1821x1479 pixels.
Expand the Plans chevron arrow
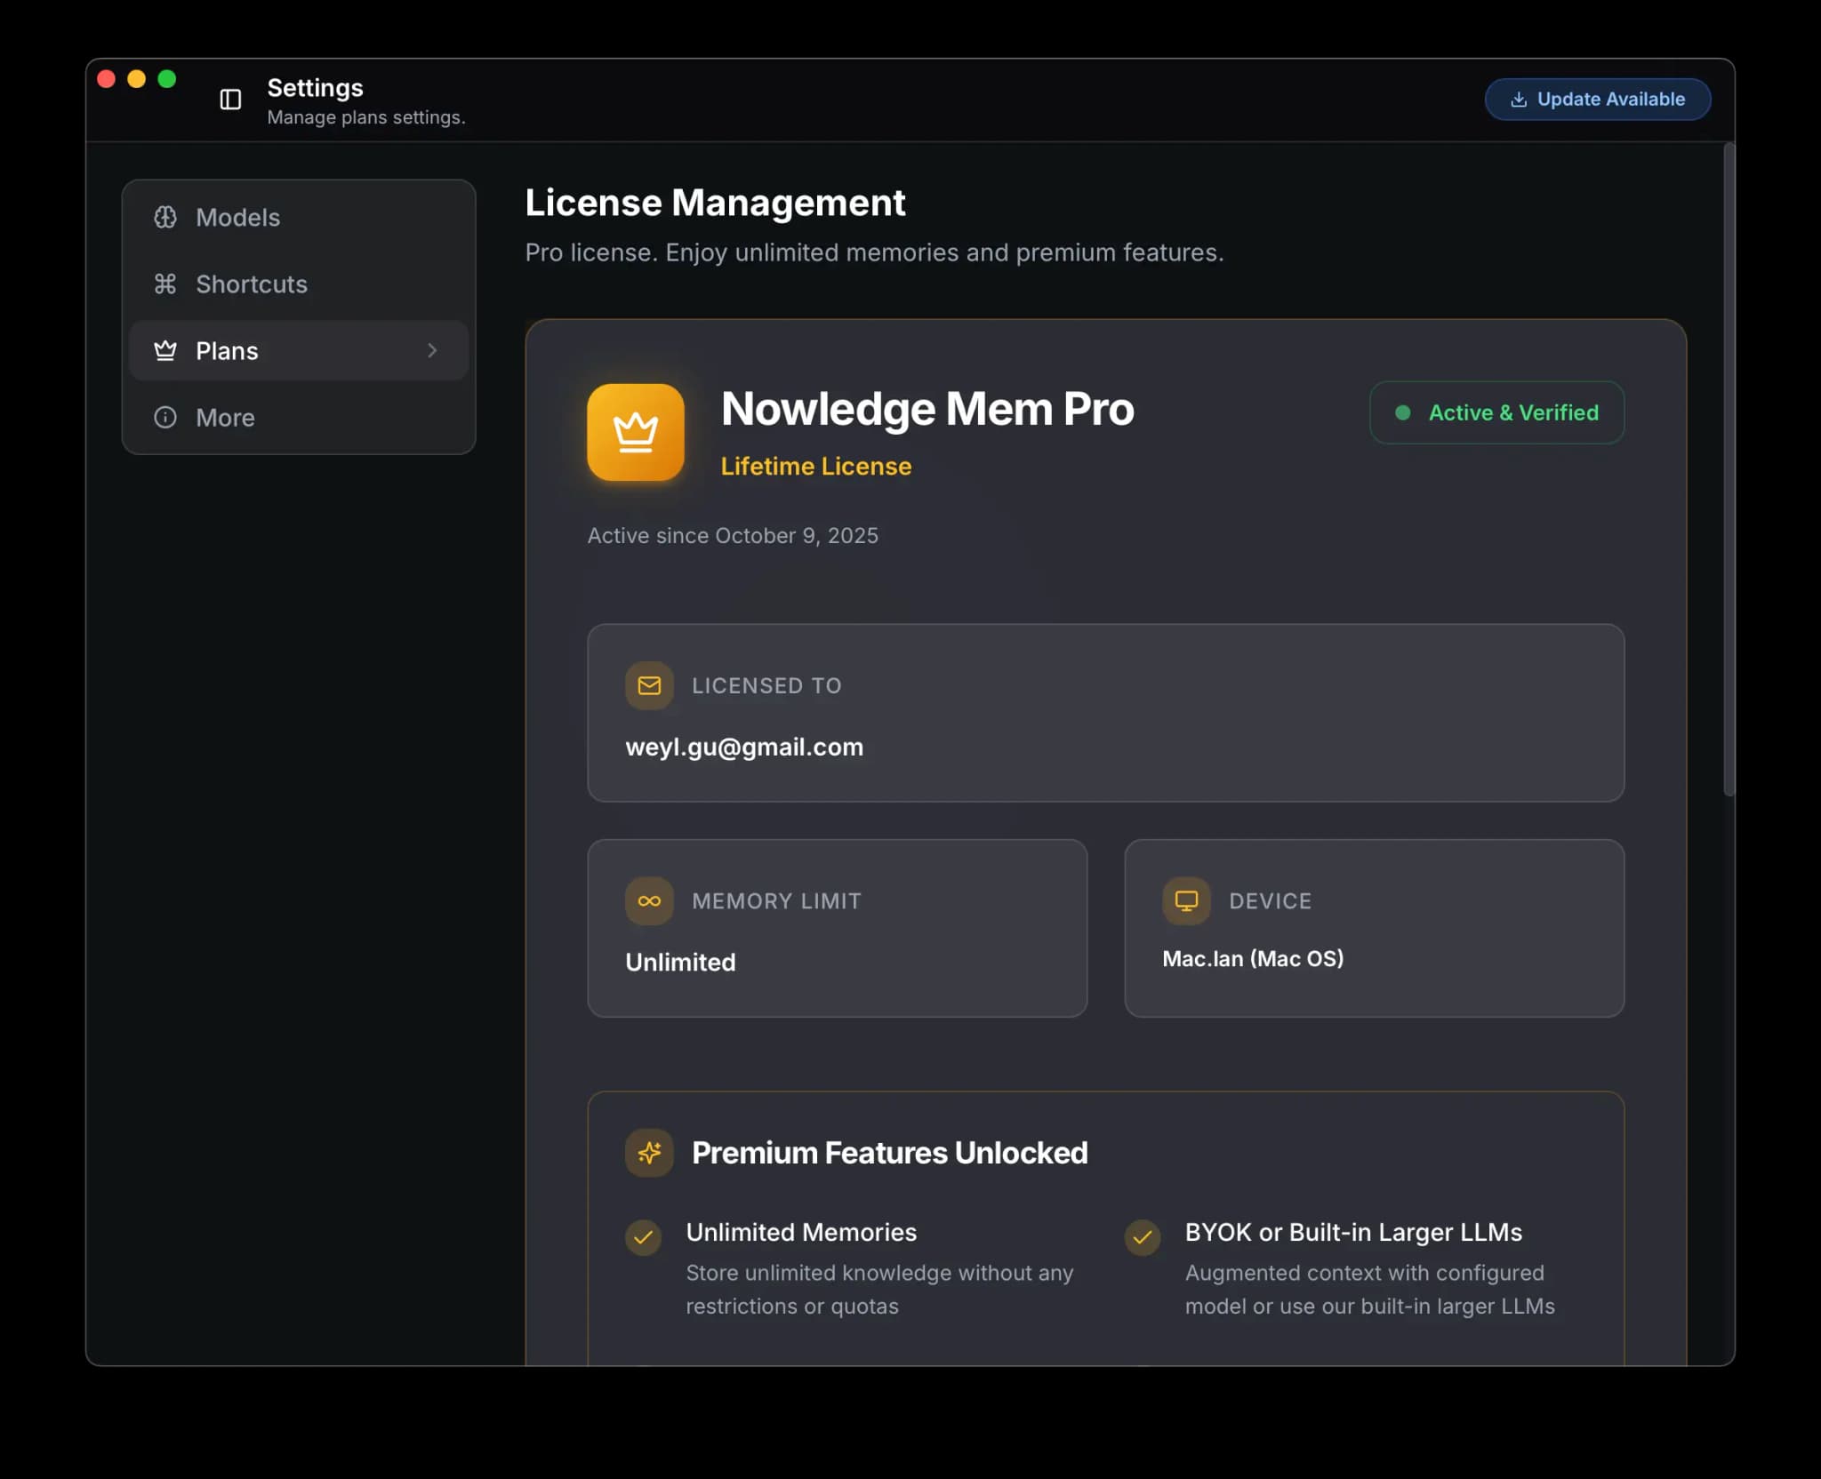tap(432, 351)
